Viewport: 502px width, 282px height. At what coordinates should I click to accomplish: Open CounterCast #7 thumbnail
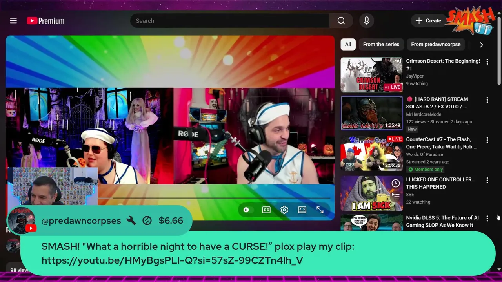(x=371, y=153)
